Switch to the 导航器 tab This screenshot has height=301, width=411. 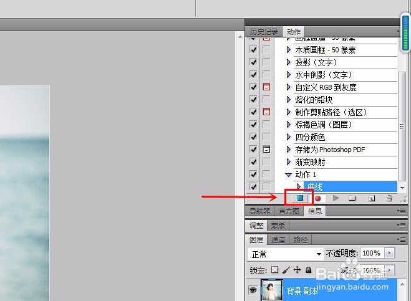[x=259, y=211]
